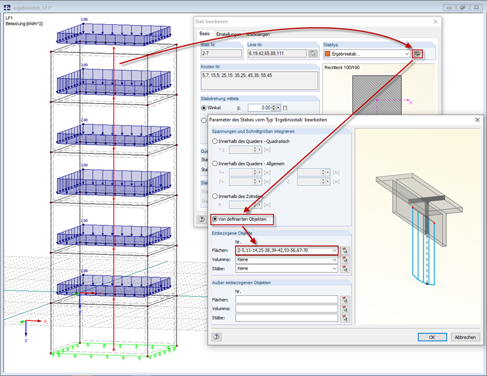Pick members graphically for included Stäbe
This screenshot has width=487, height=376.
345,268
